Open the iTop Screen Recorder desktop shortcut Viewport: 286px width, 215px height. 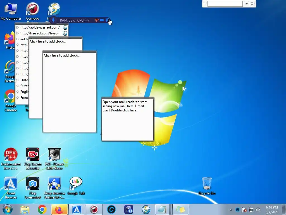[32, 159]
